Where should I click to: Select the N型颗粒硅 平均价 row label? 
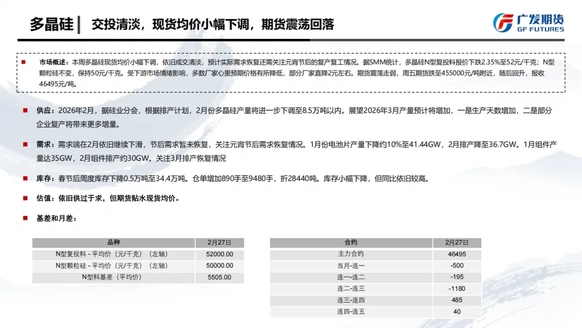tap(112, 265)
